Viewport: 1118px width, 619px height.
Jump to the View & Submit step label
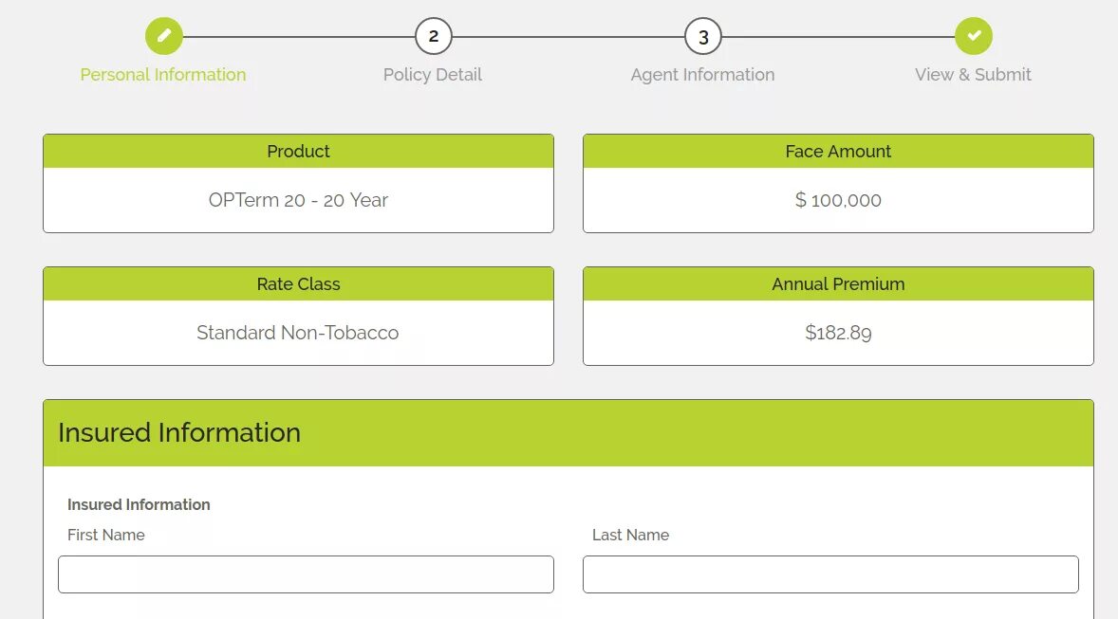click(x=973, y=74)
